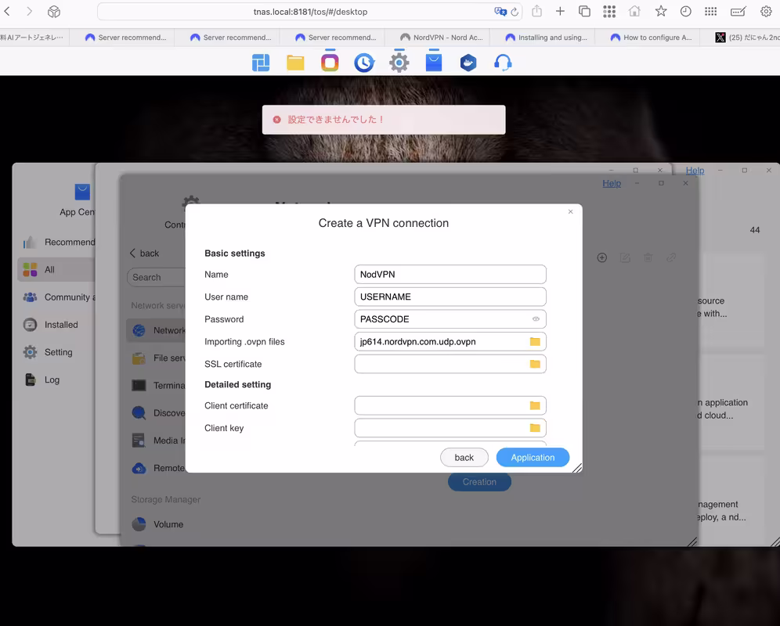Click the browser share icon
Image resolution: width=780 pixels, height=626 pixels.
coord(536,11)
